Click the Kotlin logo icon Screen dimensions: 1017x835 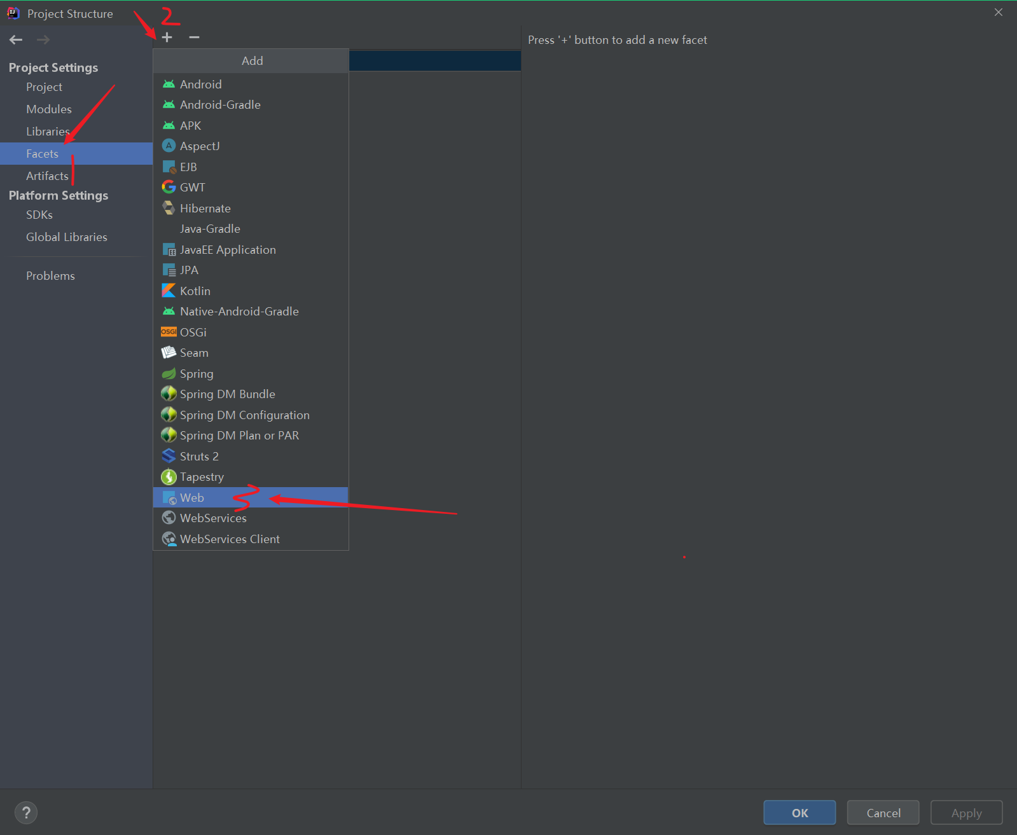pos(169,291)
